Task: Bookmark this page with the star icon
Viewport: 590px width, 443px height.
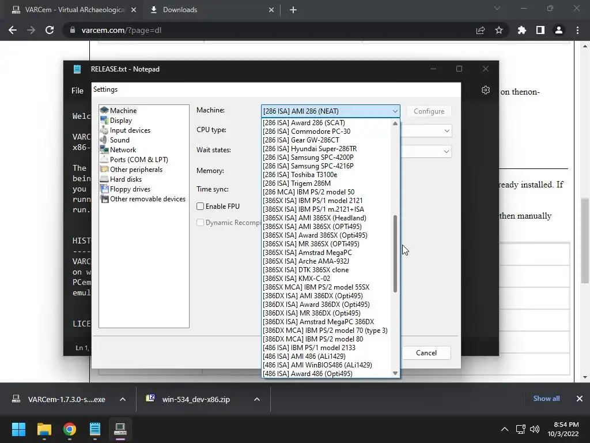Action: (499, 30)
